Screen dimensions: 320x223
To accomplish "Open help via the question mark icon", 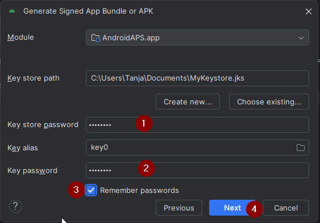I will click(15, 206).
